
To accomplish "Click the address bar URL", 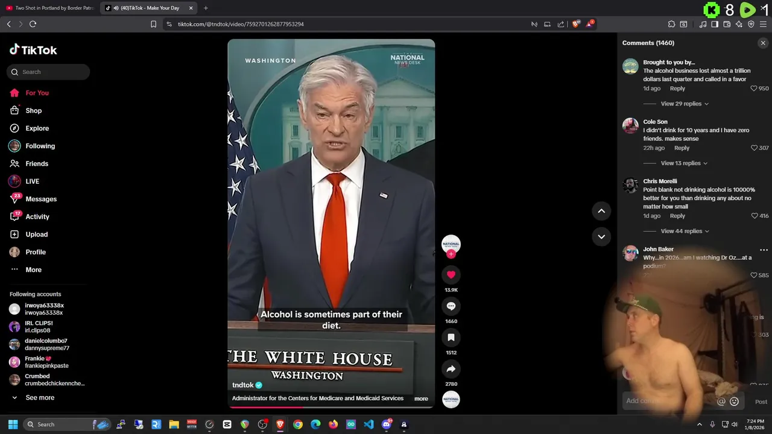I will tap(241, 24).
